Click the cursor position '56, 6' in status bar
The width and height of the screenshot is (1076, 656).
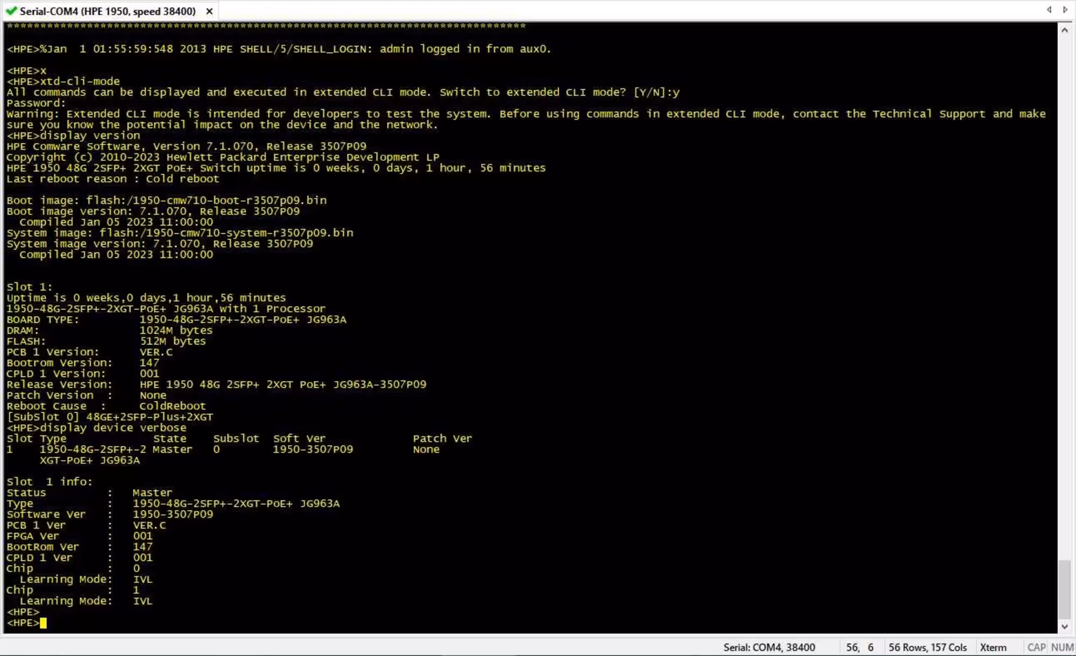(x=860, y=647)
